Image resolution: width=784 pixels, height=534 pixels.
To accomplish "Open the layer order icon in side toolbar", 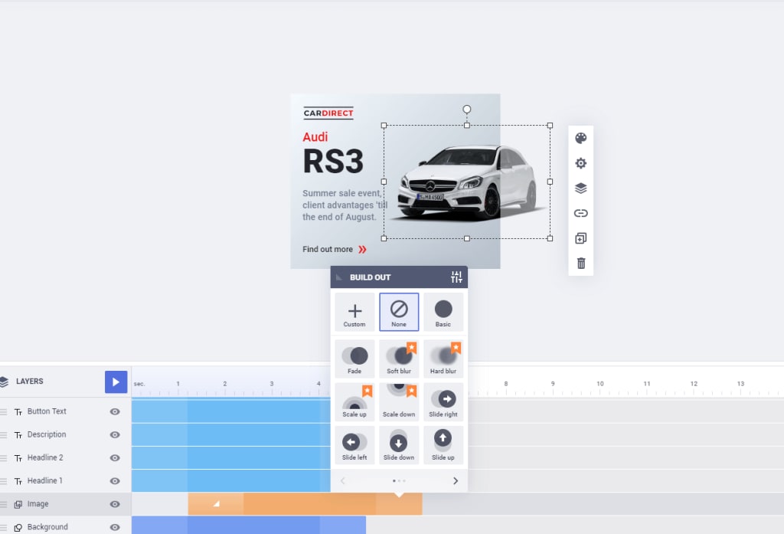I will point(580,188).
